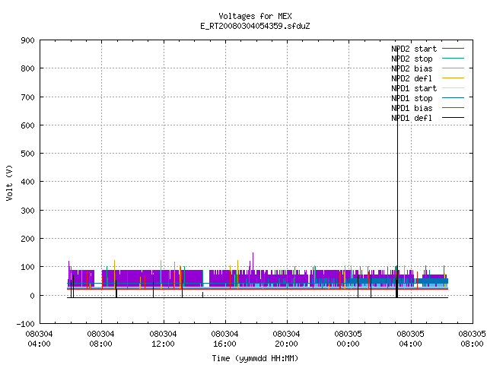
Task: Click the green NPD2 stop legend line
Action: (454, 59)
